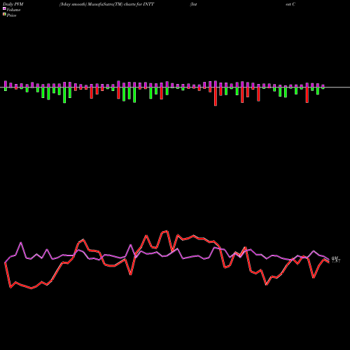Click the MunafaSutra charts for INTT title
Screen dimensions: 350x350
tap(107, 4)
